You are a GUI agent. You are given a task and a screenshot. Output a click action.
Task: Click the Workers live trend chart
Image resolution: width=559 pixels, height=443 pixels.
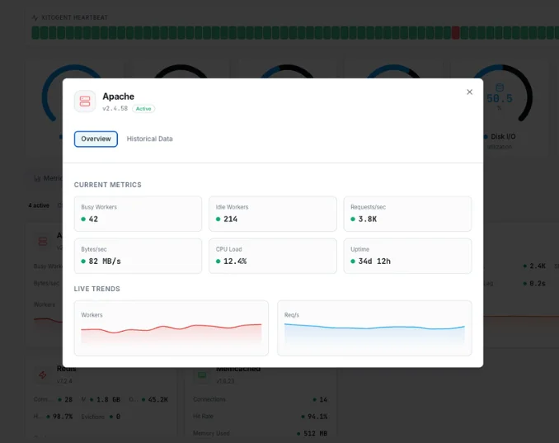pos(171,328)
